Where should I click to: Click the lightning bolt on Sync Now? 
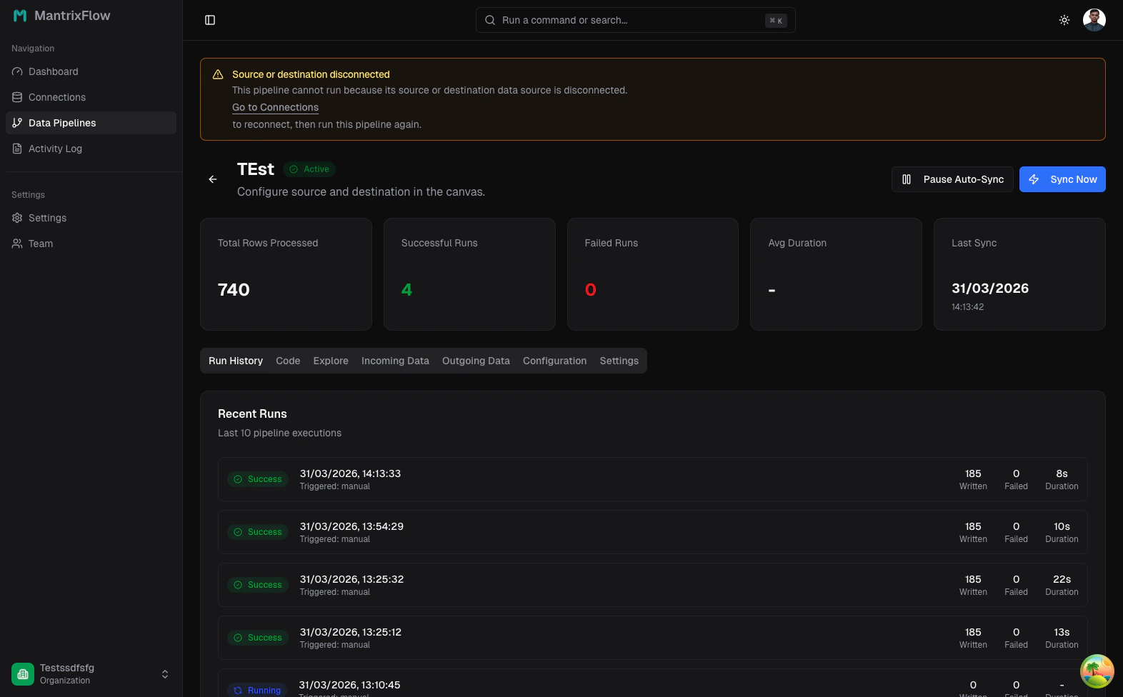pos(1034,179)
